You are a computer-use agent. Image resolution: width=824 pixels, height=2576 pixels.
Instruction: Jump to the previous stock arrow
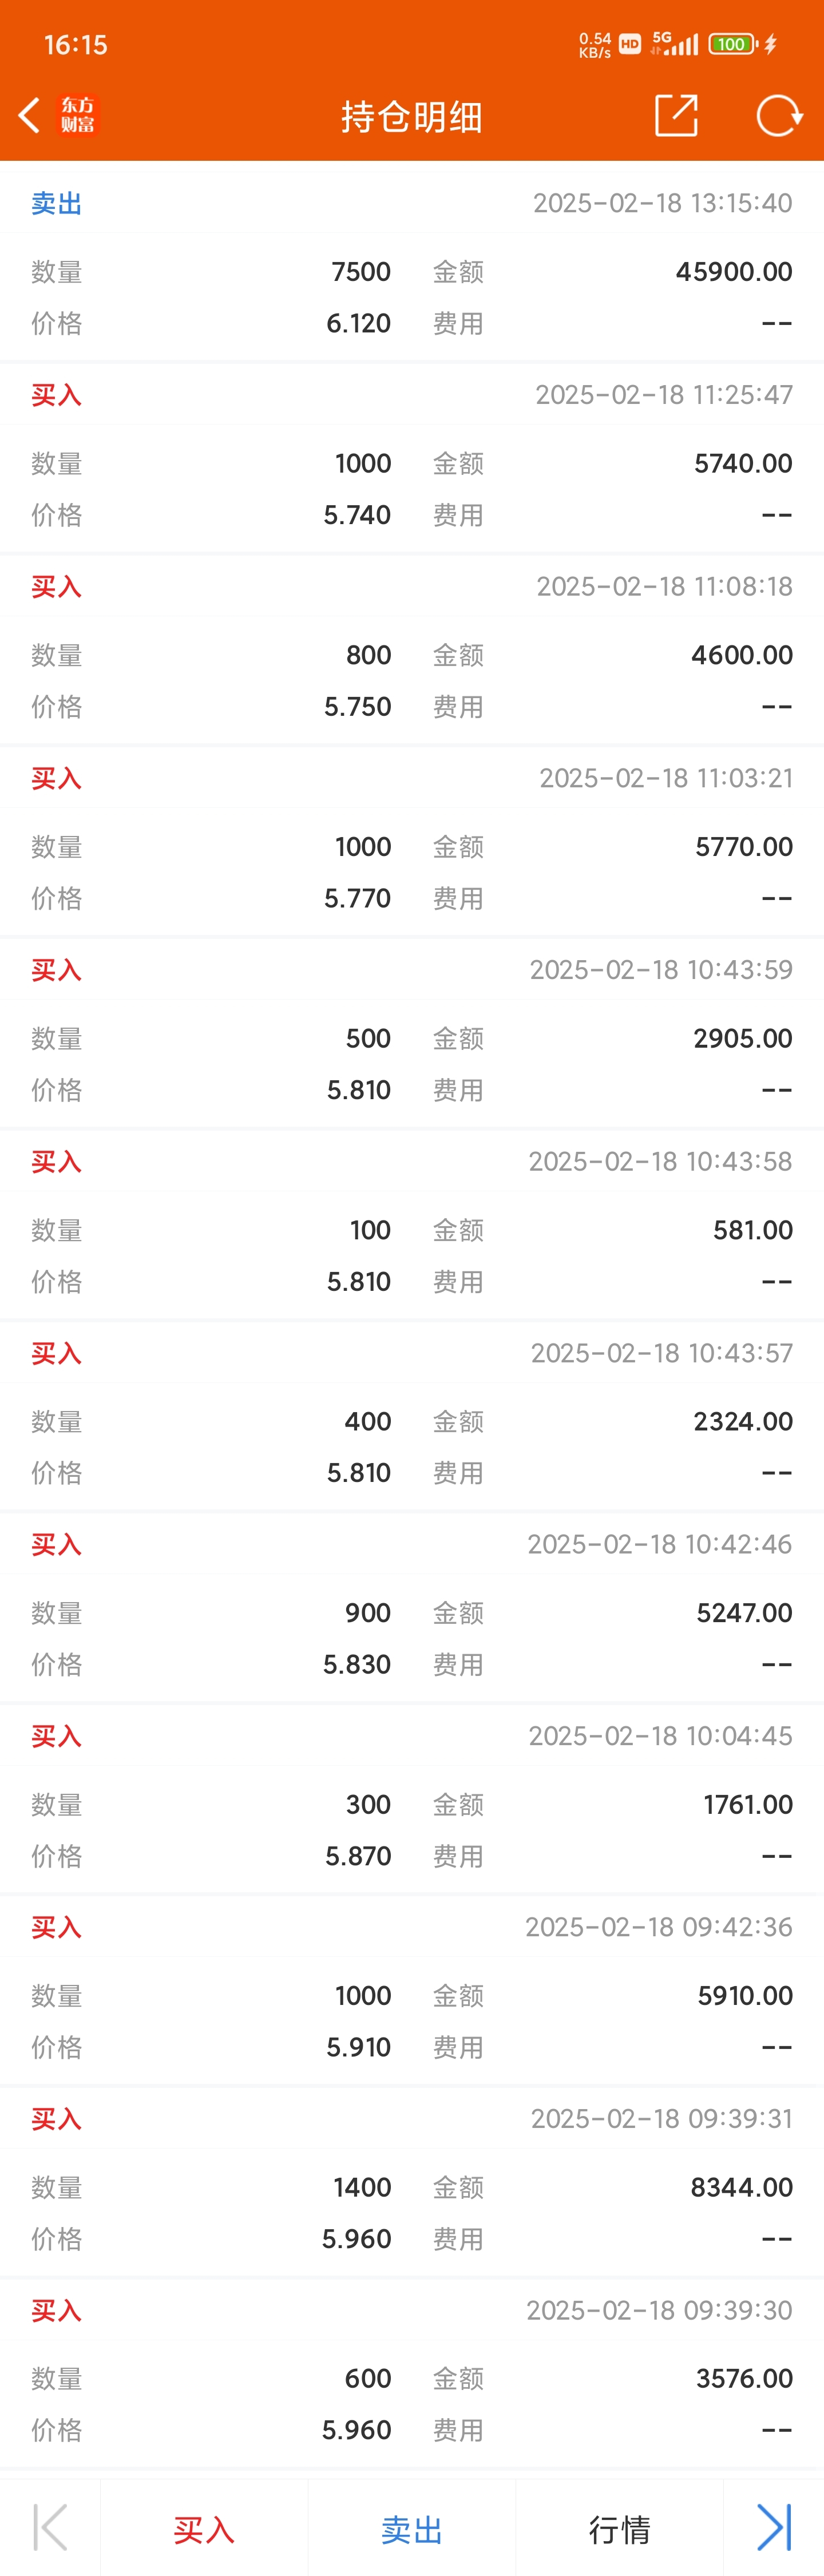pyautogui.click(x=50, y=2527)
